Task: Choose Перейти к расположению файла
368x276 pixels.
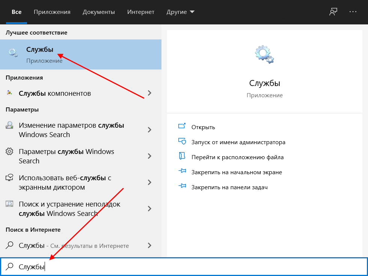Action: coord(237,157)
